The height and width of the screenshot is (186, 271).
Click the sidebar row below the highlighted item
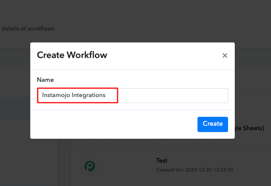(15, 130)
